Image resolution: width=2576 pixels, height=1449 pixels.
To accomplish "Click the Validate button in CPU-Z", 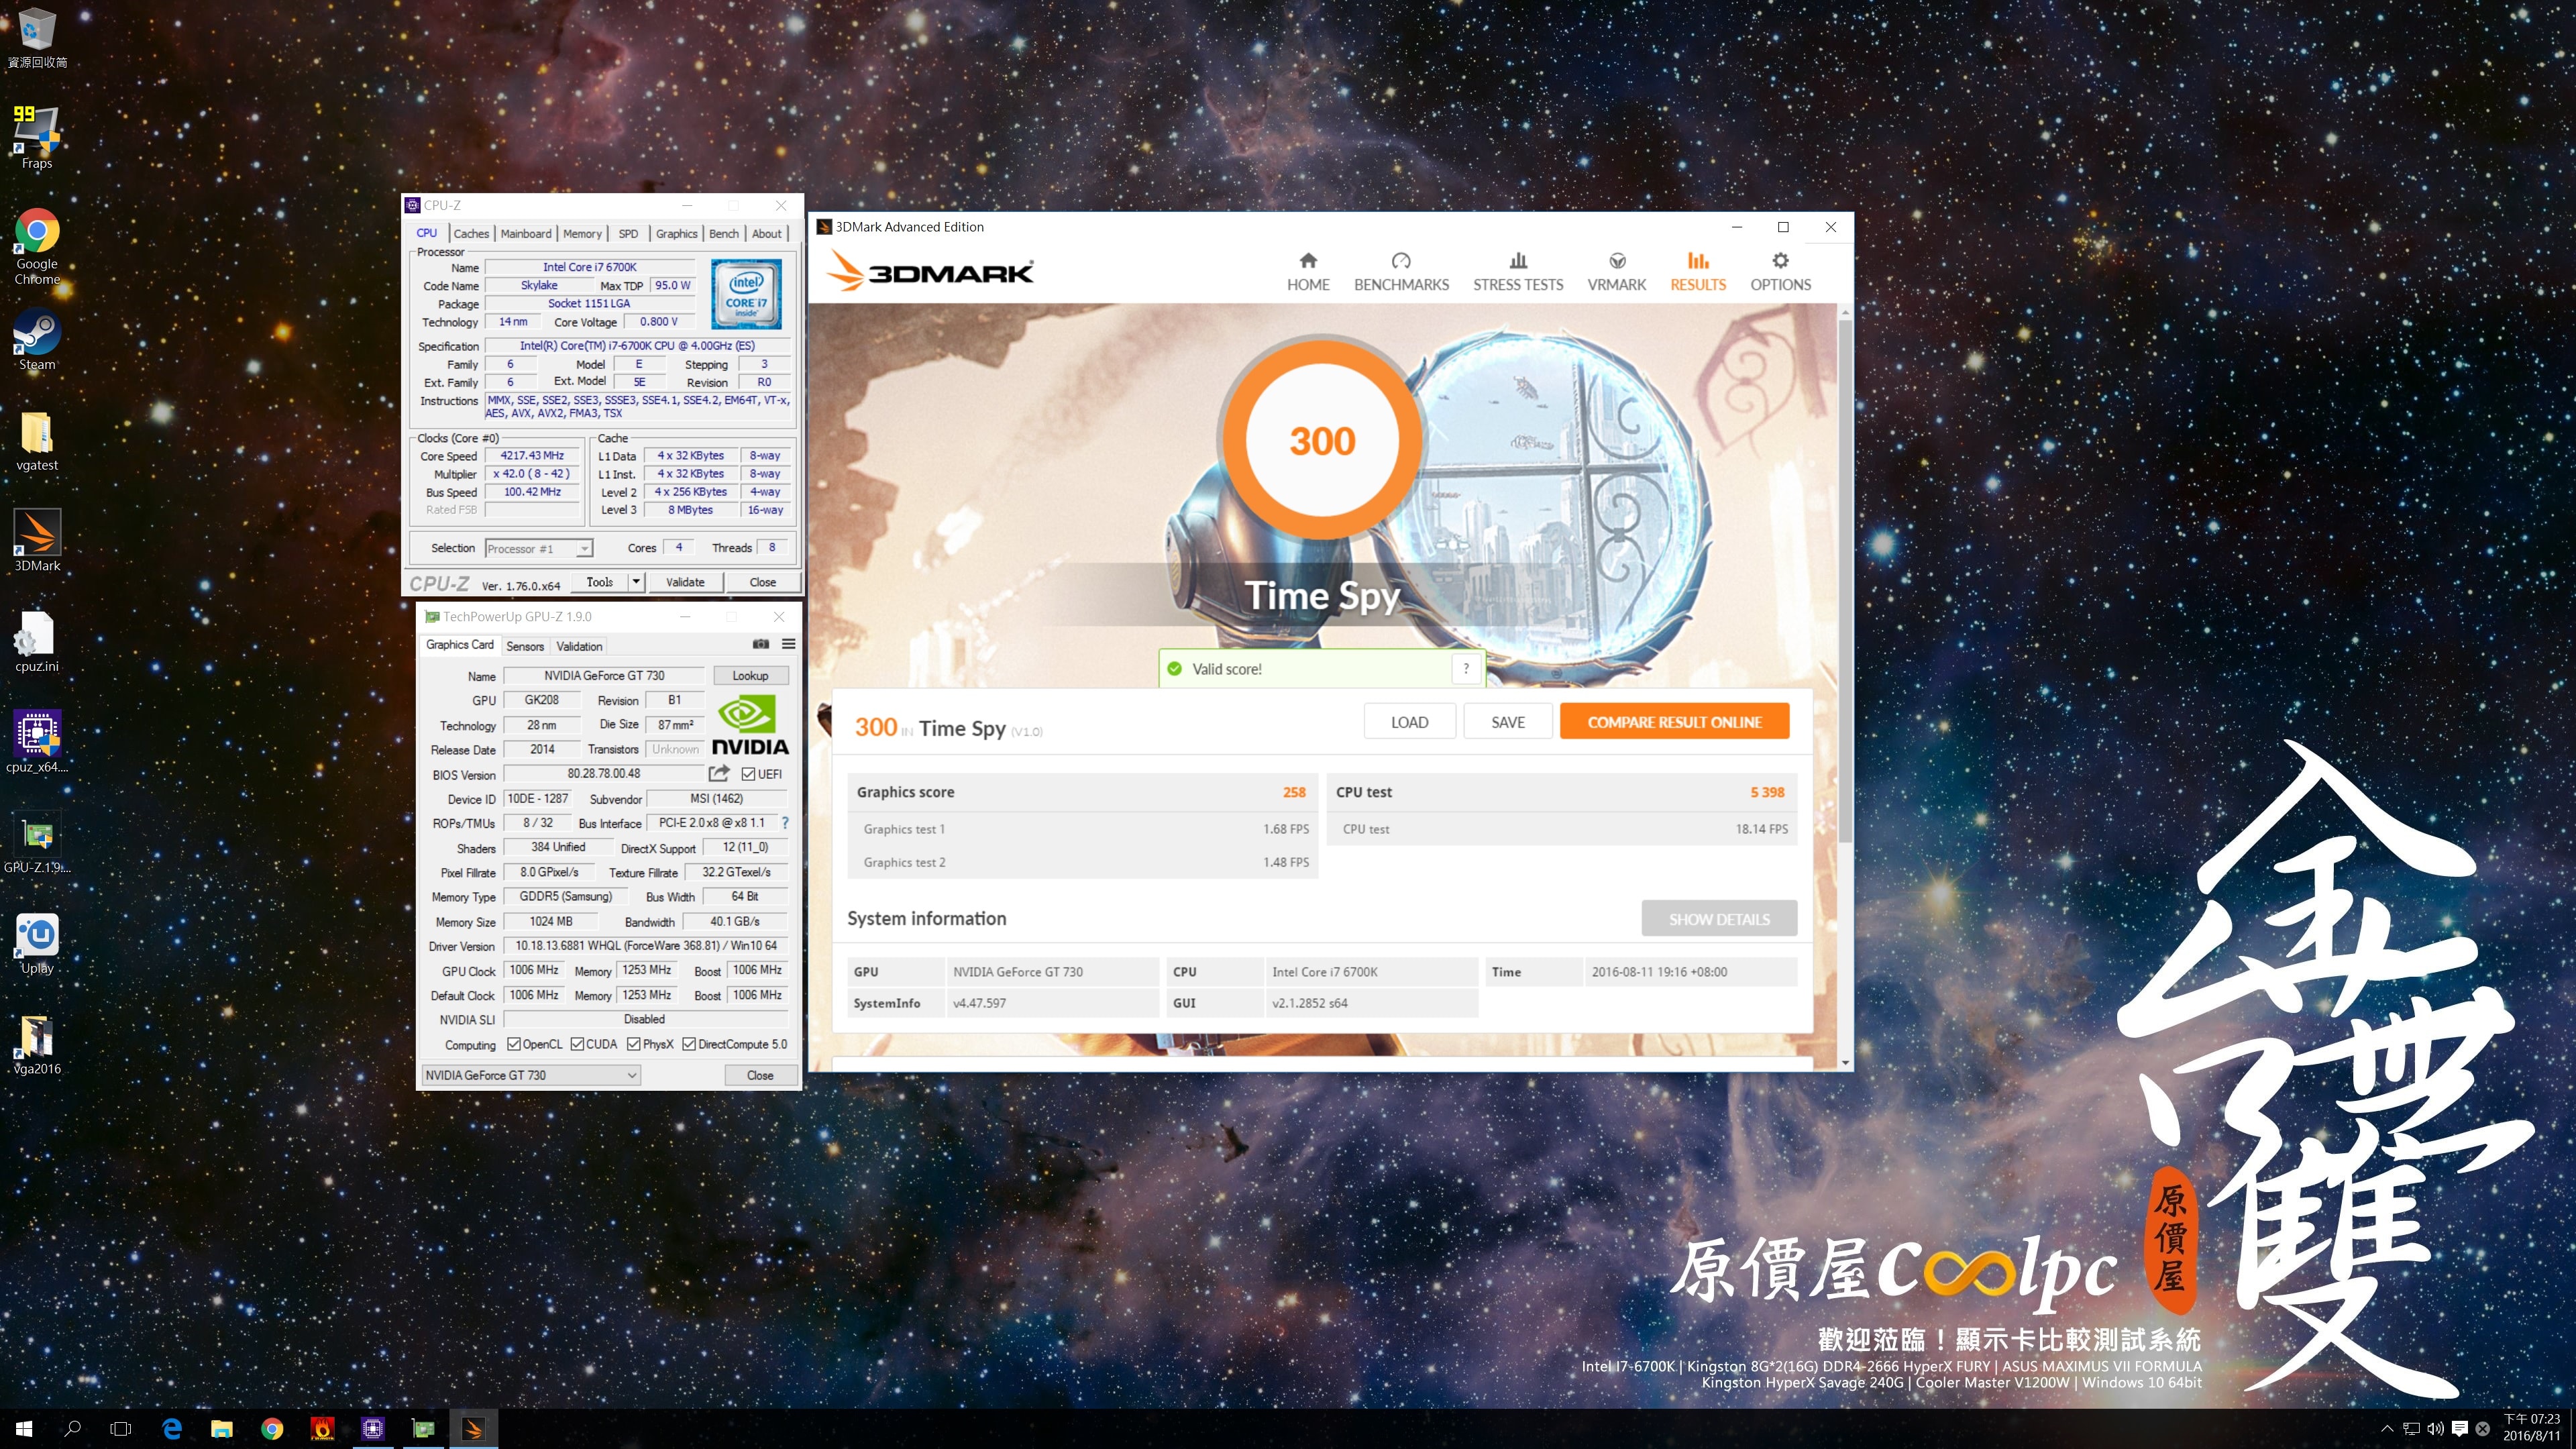I will click(685, 582).
